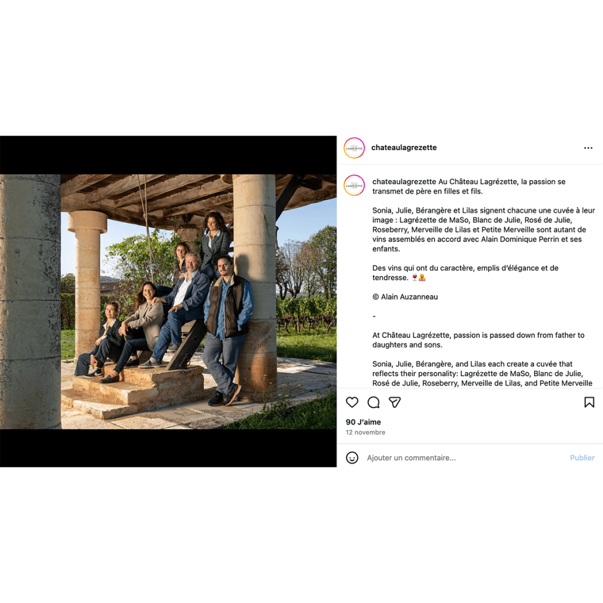The width and height of the screenshot is (603, 603).
Task: Click the black bar above the photo
Action: [168, 155]
